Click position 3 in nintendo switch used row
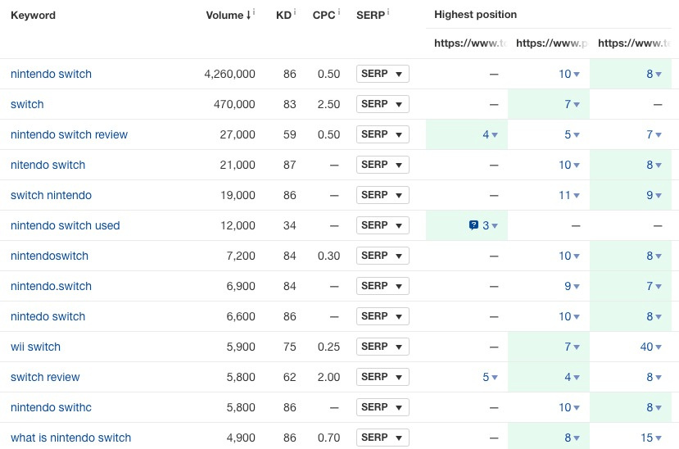 [x=490, y=225]
